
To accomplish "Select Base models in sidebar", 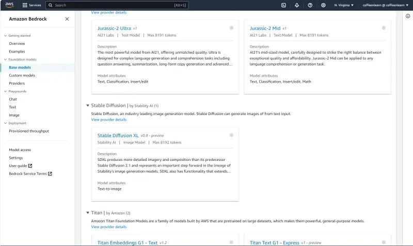I will pyautogui.click(x=20, y=68).
